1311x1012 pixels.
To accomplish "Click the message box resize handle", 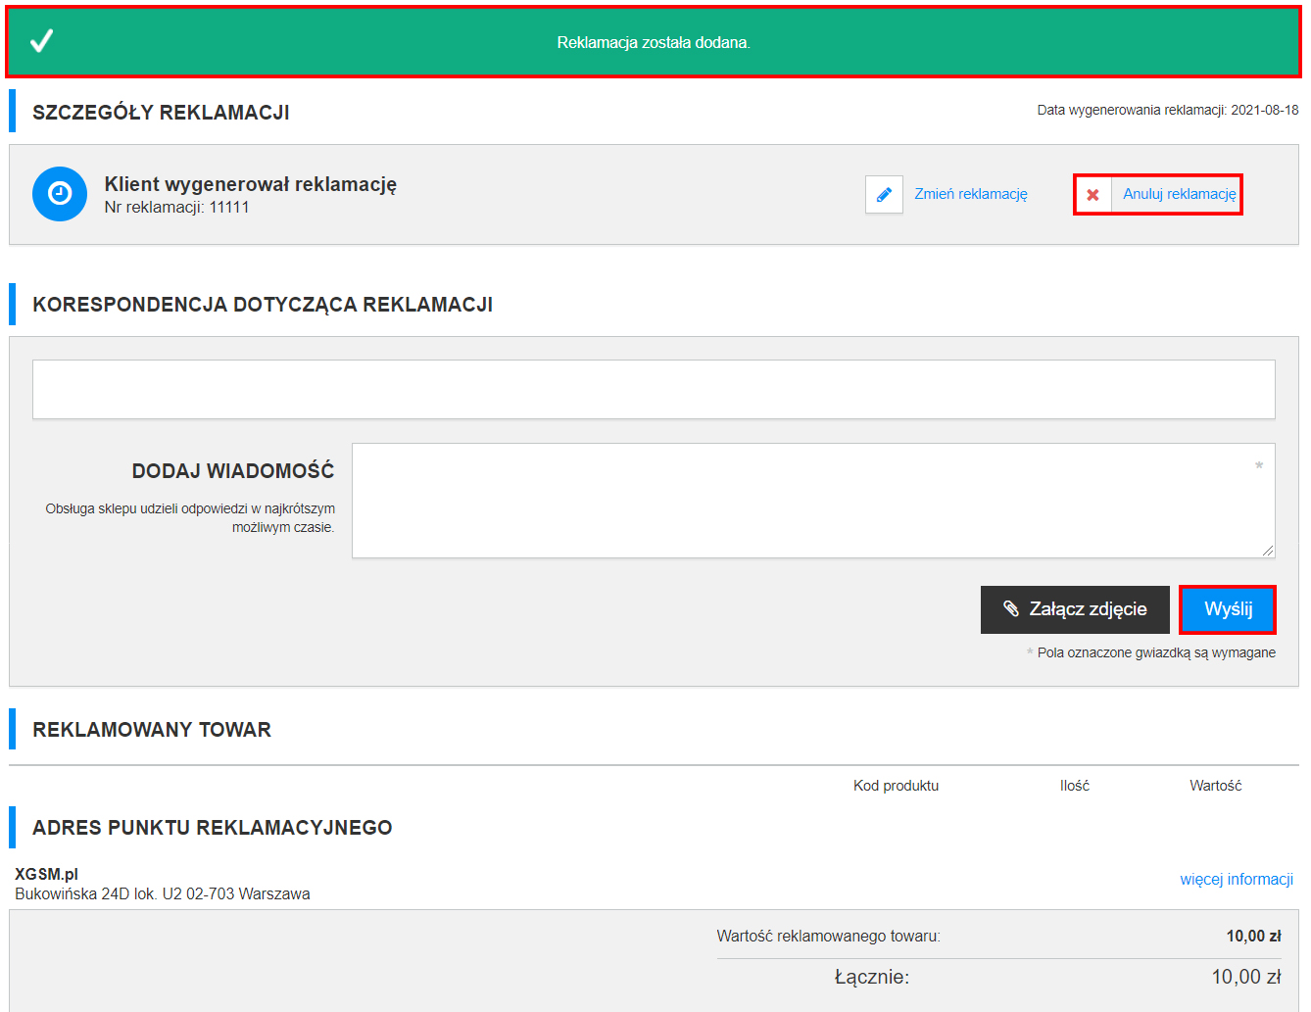I will (x=1268, y=551).
